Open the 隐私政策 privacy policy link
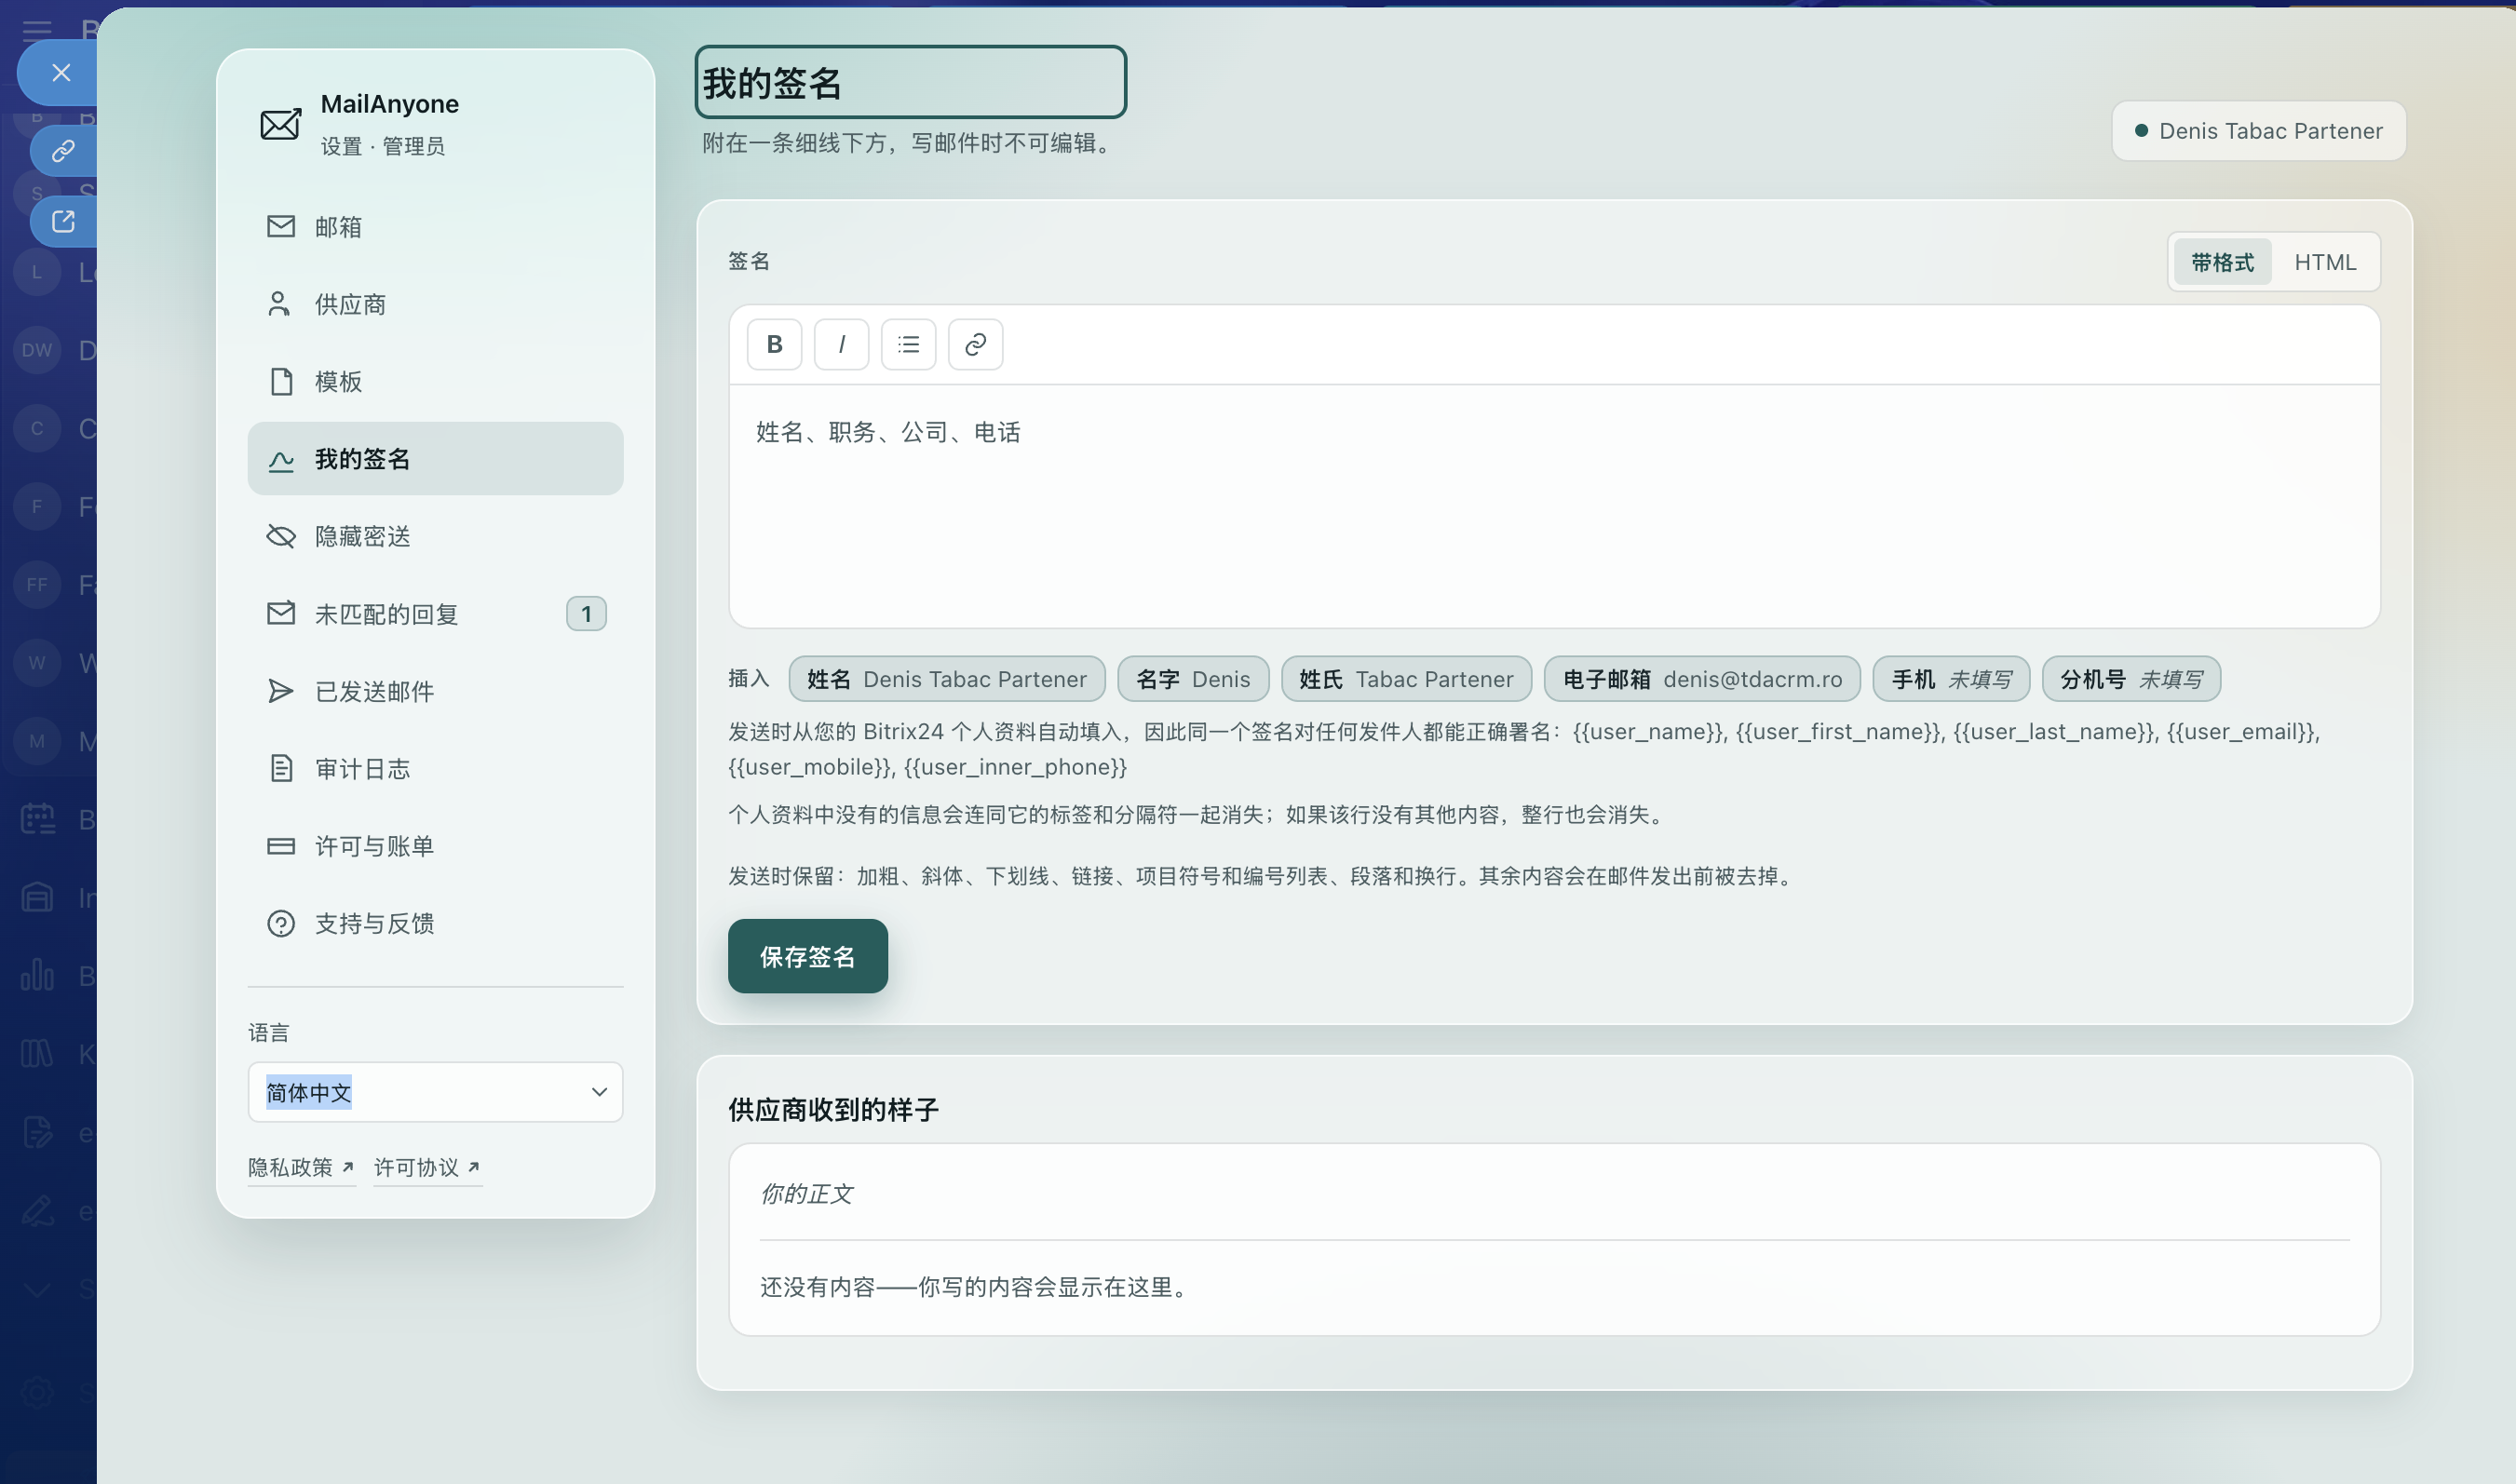The image size is (2516, 1484). click(301, 1167)
